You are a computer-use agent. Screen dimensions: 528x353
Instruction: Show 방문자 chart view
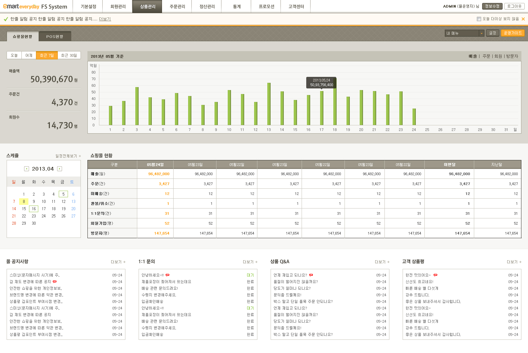512,56
